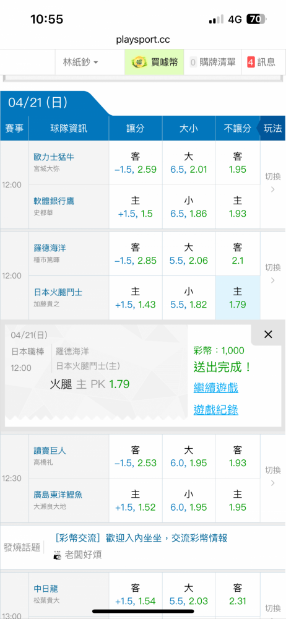The width and height of the screenshot is (286, 619).
Task: Select the 讓分 column header
Action: coord(136,128)
